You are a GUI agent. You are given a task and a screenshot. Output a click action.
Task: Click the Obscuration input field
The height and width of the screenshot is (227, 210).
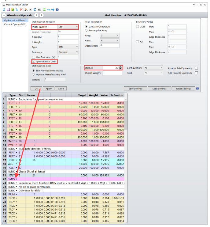[109, 46]
